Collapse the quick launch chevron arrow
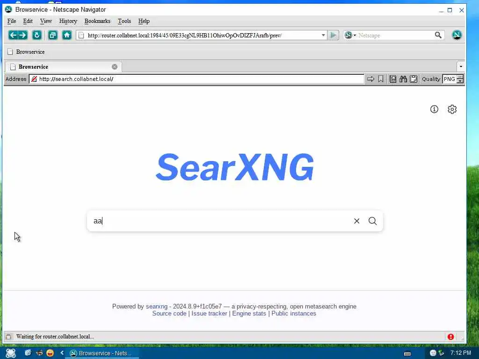 tap(62, 352)
